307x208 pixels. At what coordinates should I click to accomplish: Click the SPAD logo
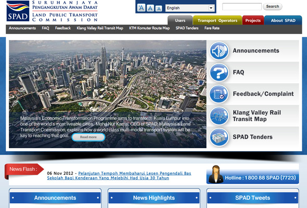(x=18, y=11)
